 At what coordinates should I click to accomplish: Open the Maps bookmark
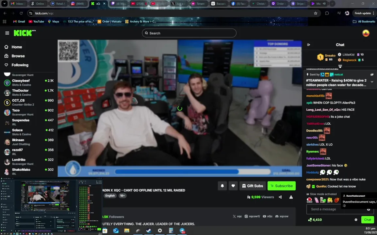point(53,22)
